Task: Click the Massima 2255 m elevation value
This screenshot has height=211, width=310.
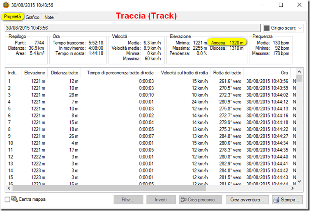Action: coord(200,48)
